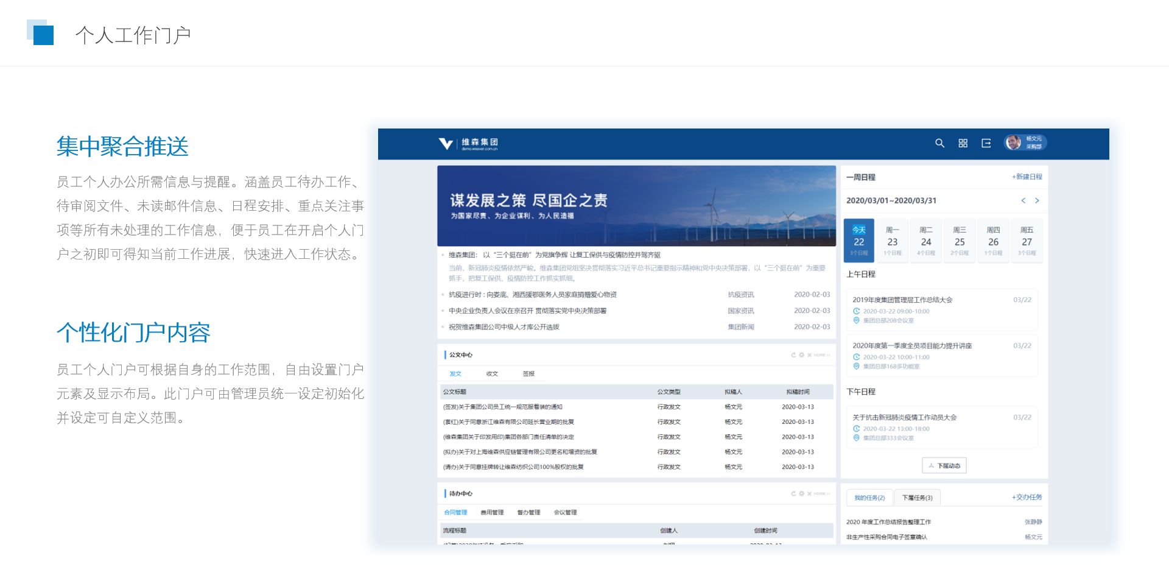Screen dimensions: 1169x578
Task: Open settings gear of 公文中心 panel
Action: (x=802, y=355)
